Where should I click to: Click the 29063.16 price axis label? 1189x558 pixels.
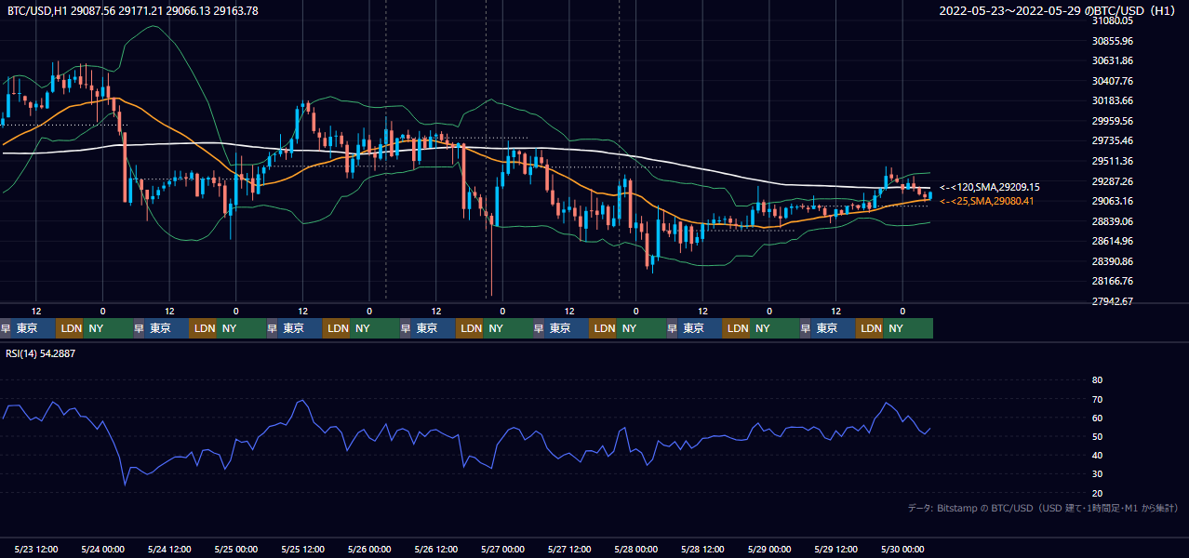coord(1112,201)
